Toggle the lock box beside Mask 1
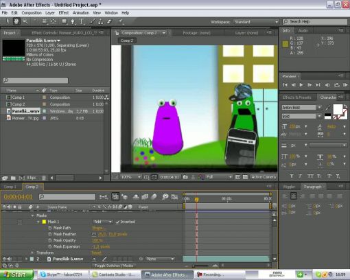The image size is (350, 280). 20,222
